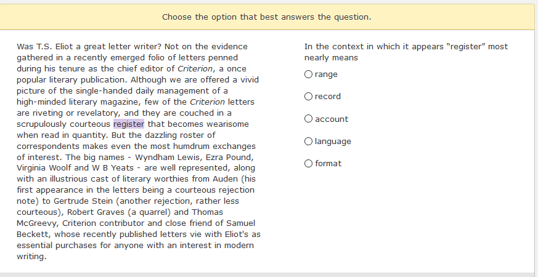Click the "language" answer label text
Viewport: 538px width, 277px height.
333,142
